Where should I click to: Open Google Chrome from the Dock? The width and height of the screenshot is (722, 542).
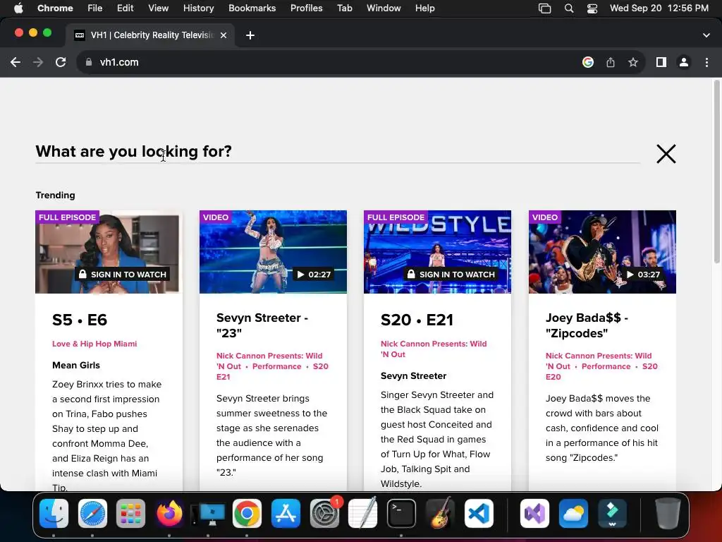[247, 514]
